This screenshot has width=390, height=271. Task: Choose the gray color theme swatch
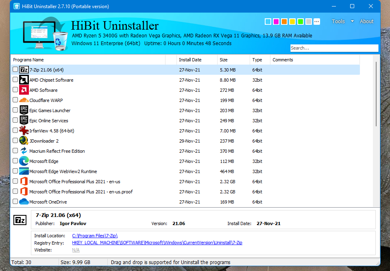[308, 22]
